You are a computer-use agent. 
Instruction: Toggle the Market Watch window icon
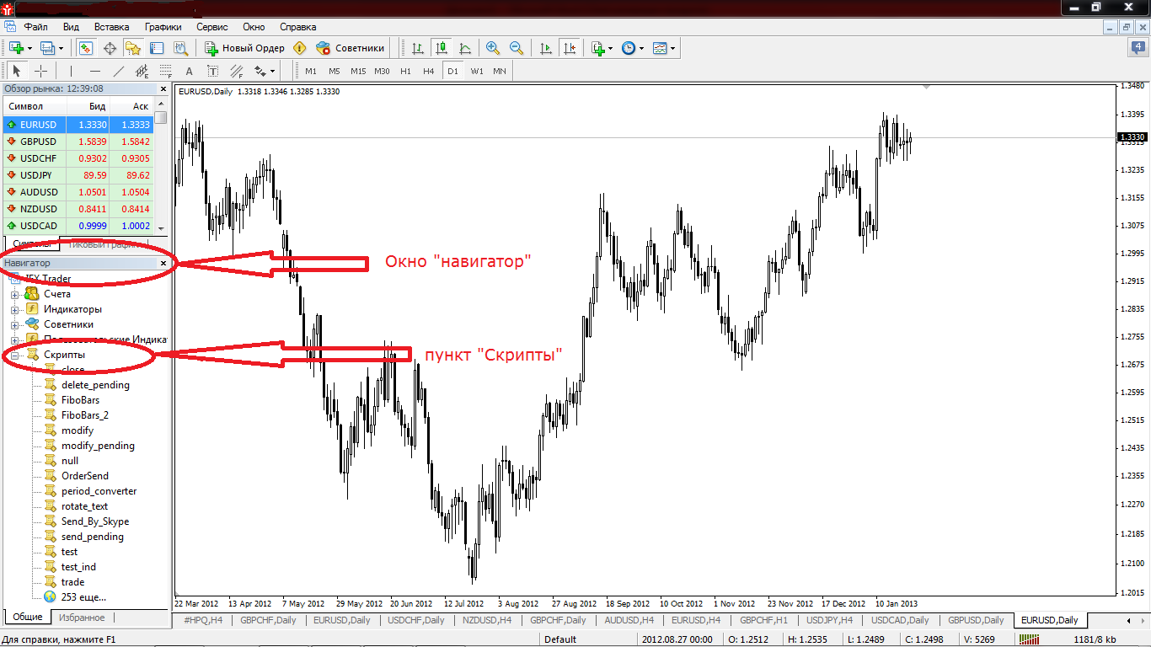(x=86, y=48)
